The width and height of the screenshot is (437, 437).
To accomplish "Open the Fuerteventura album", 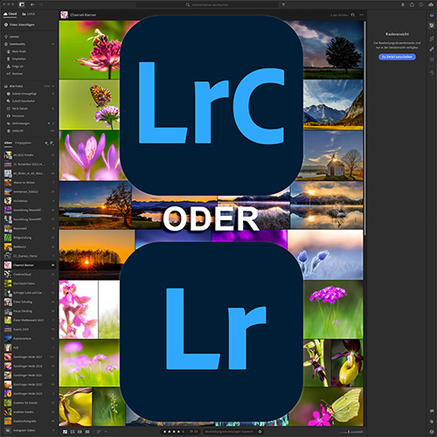I will click(29, 338).
